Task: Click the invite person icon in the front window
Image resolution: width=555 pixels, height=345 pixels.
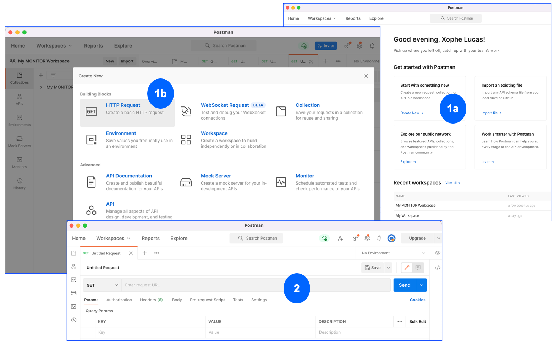Action: pyautogui.click(x=340, y=238)
